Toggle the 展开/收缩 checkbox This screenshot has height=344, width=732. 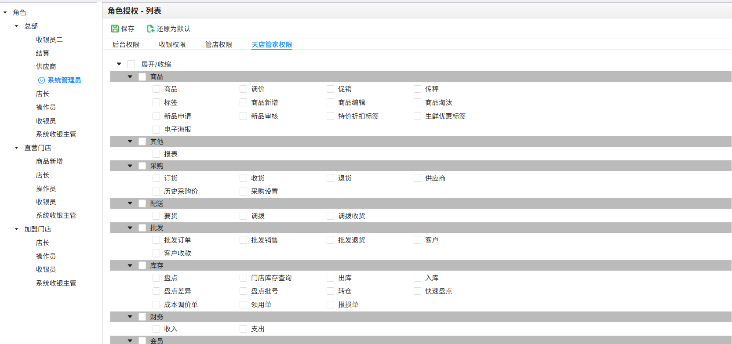[x=131, y=65]
